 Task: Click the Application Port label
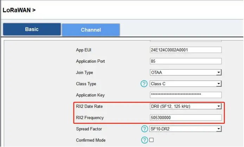90,61
